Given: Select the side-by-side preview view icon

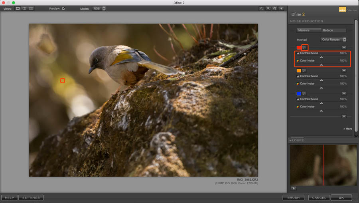Looking at the screenshot, I should coord(31,8).
